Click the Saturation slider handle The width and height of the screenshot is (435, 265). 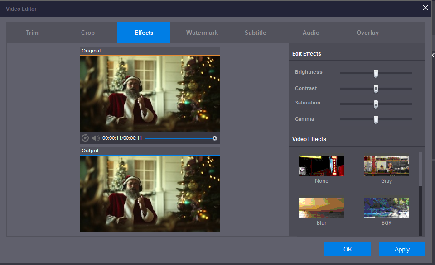point(376,104)
